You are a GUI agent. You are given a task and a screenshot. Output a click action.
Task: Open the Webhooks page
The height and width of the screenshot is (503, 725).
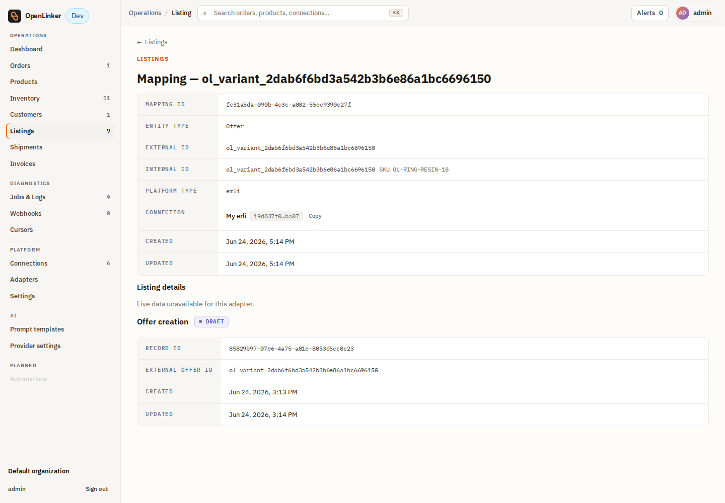[60, 214]
